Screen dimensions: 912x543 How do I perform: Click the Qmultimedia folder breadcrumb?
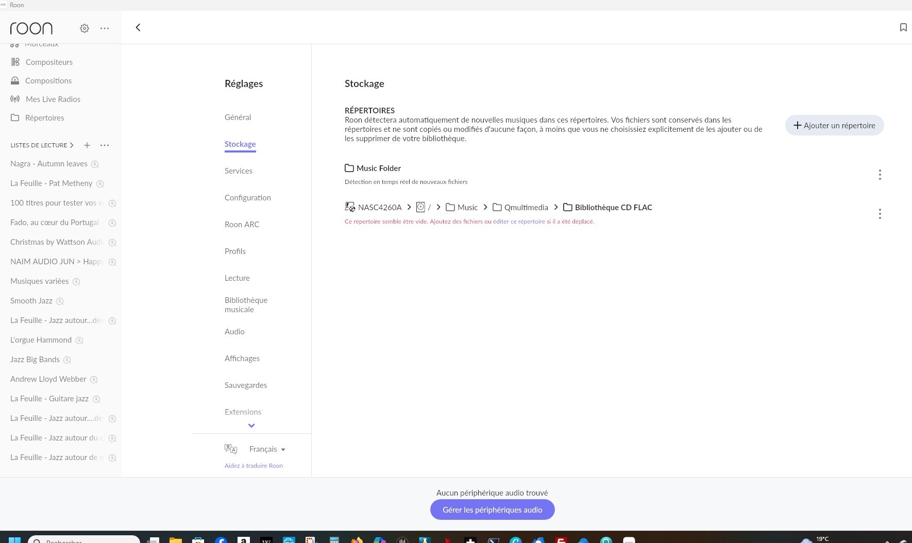click(520, 207)
